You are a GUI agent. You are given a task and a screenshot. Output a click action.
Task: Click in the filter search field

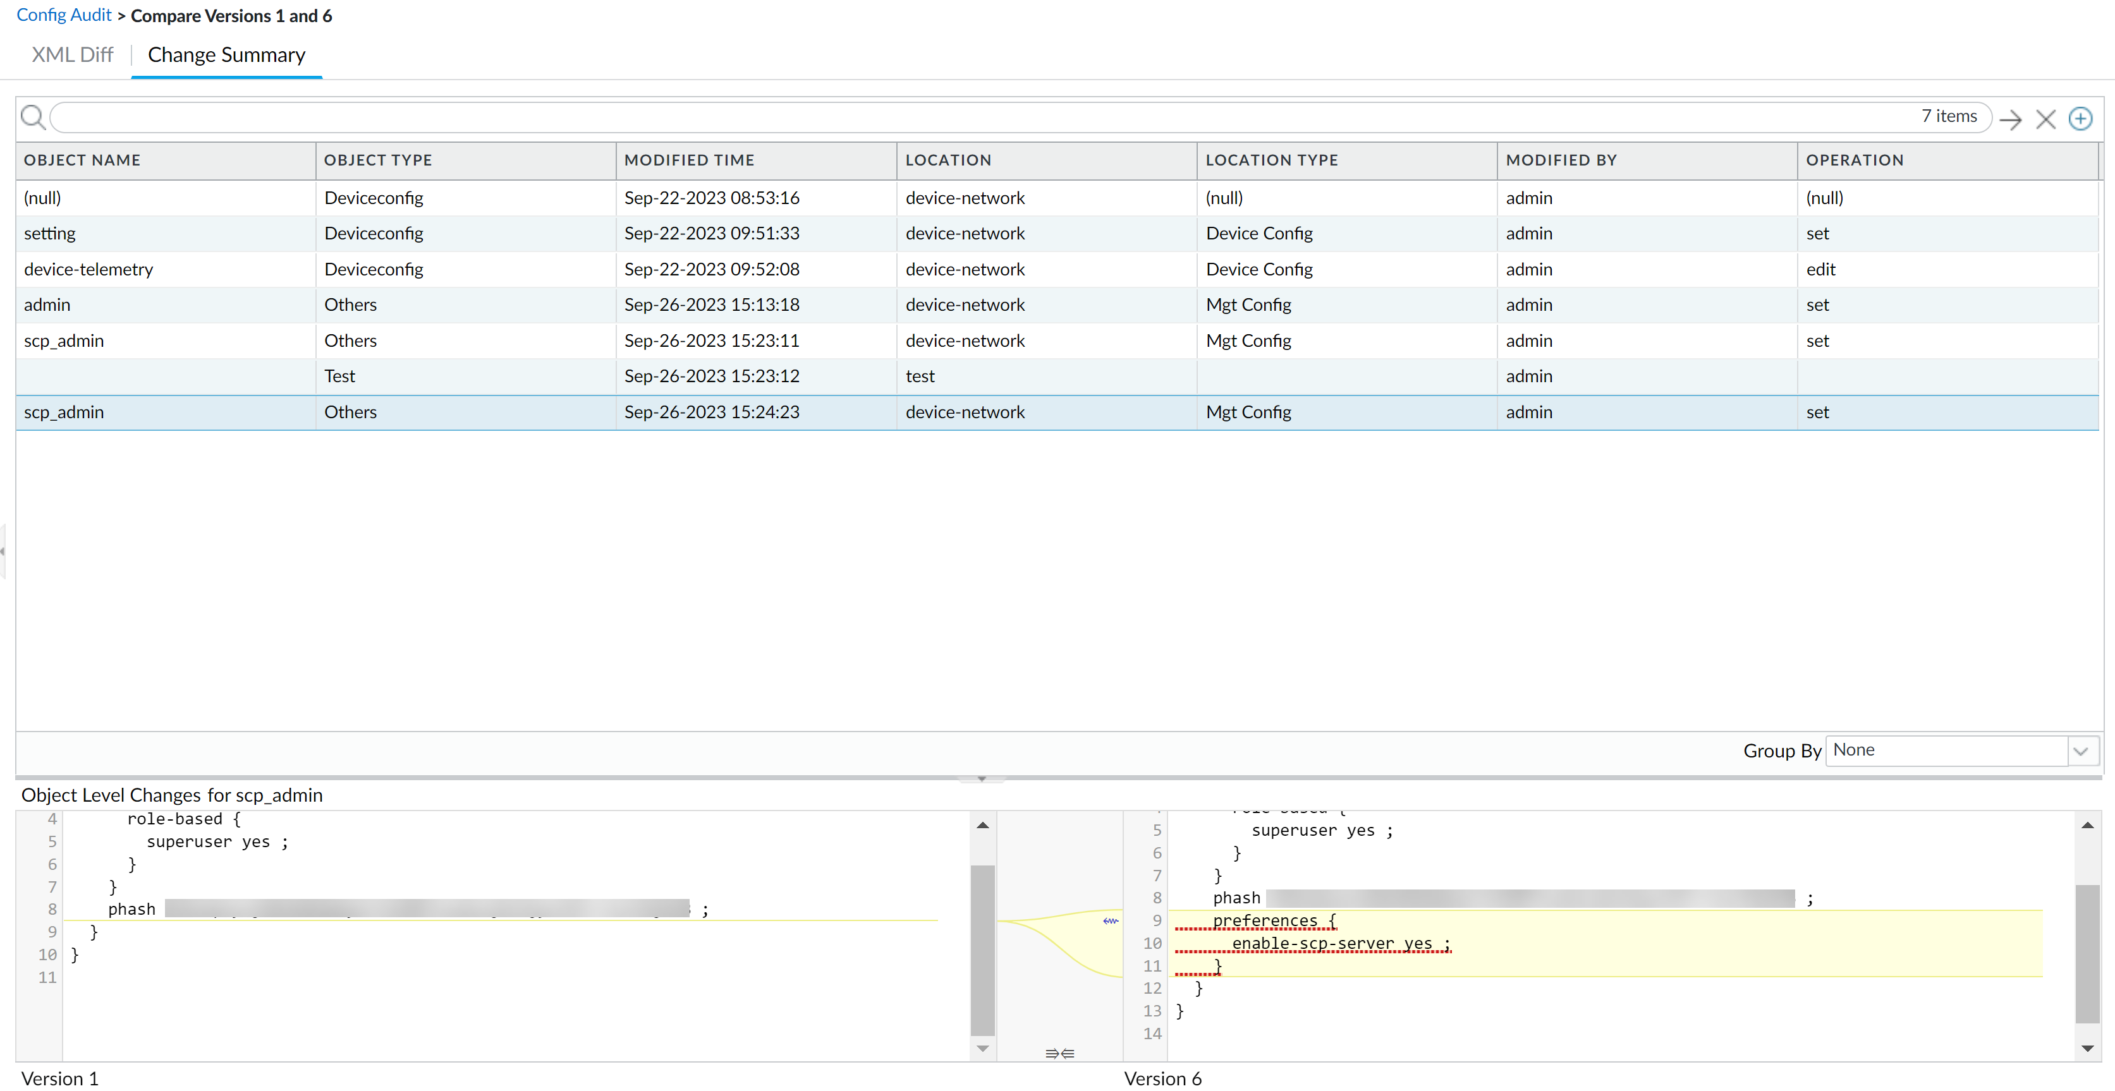click(985, 118)
